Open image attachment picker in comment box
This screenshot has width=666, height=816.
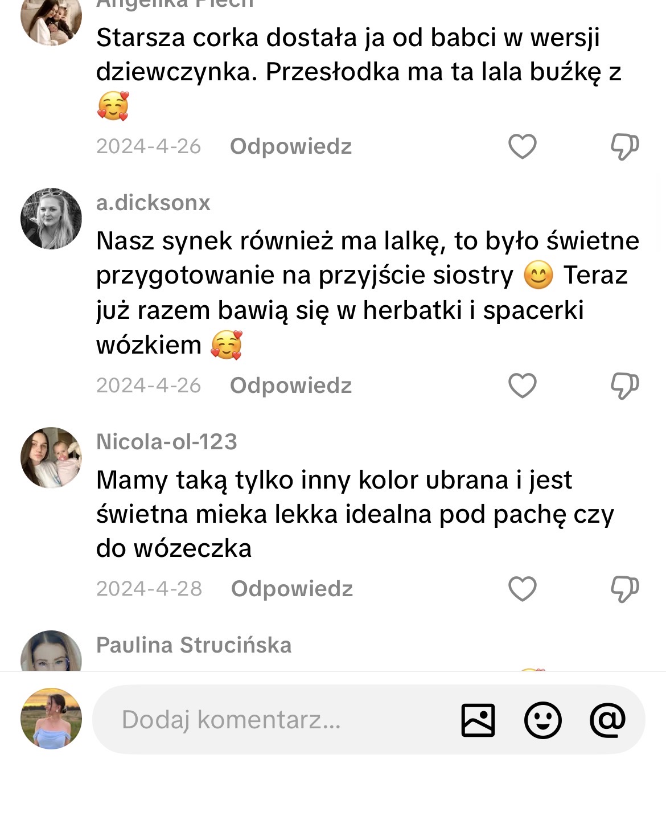[478, 720]
